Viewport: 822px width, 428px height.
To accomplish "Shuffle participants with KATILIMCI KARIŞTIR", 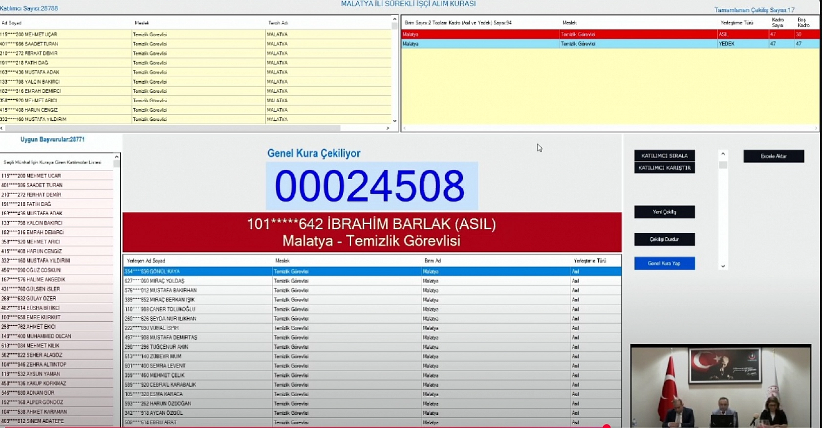I will point(664,168).
